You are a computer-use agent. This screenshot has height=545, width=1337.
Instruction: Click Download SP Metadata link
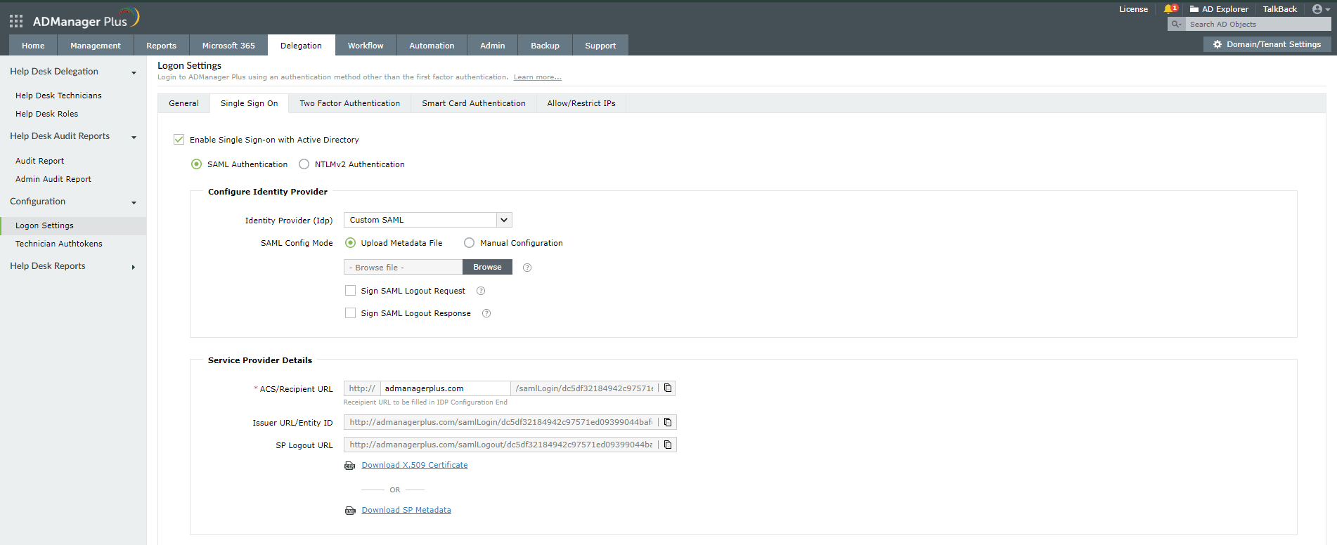406,510
